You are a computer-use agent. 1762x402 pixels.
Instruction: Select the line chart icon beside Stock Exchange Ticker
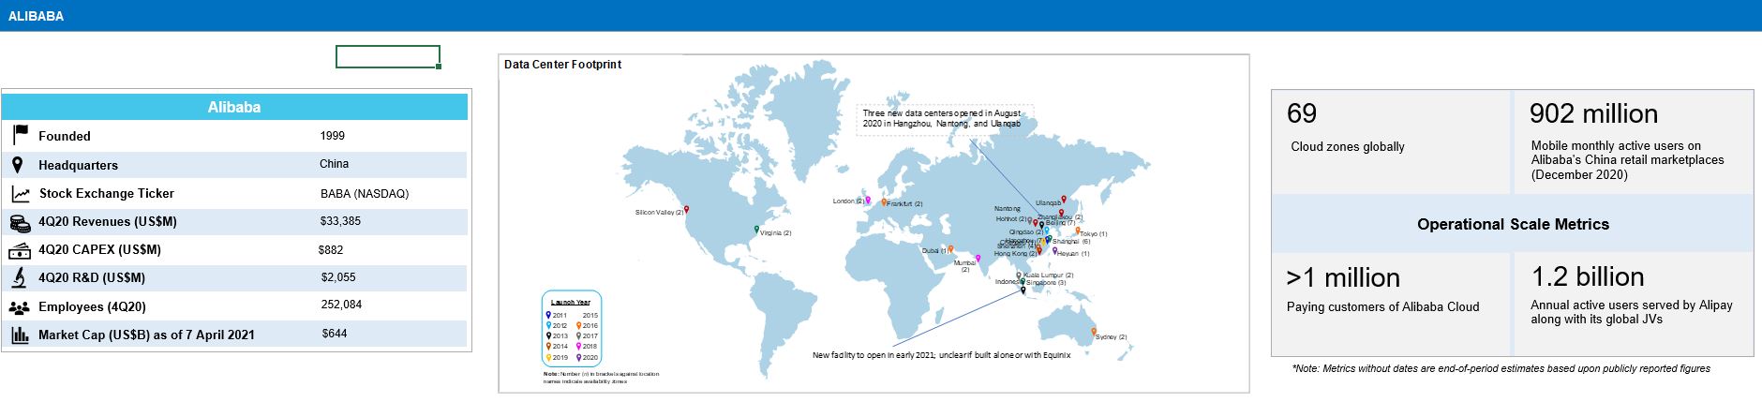(20, 194)
